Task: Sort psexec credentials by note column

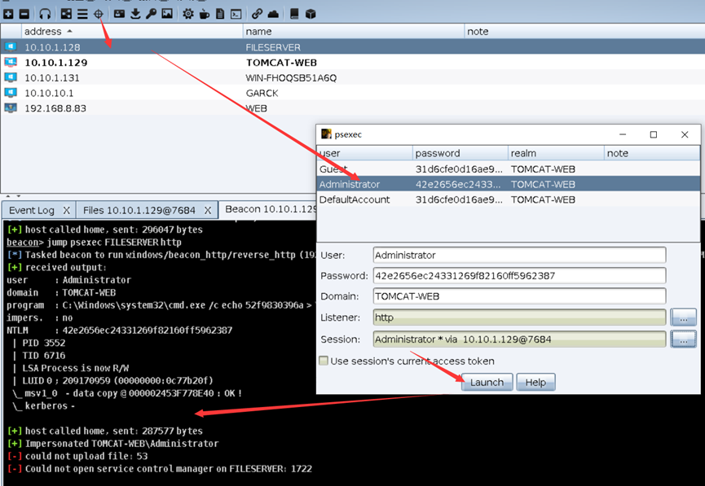Action: pyautogui.click(x=652, y=153)
